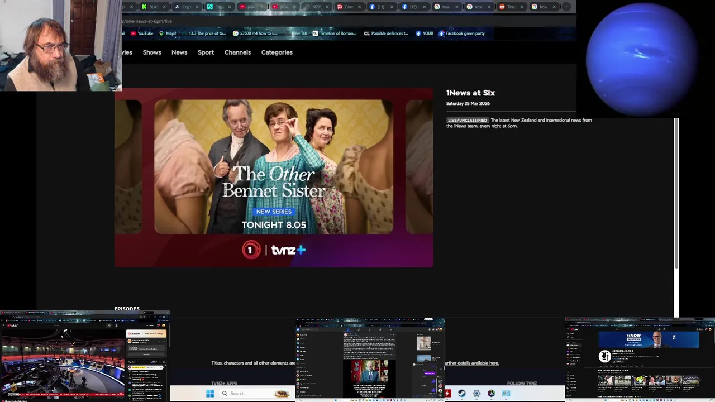Open the News menu on TVNZ+

[x=179, y=52]
